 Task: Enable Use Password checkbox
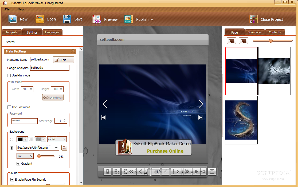tap(9, 107)
